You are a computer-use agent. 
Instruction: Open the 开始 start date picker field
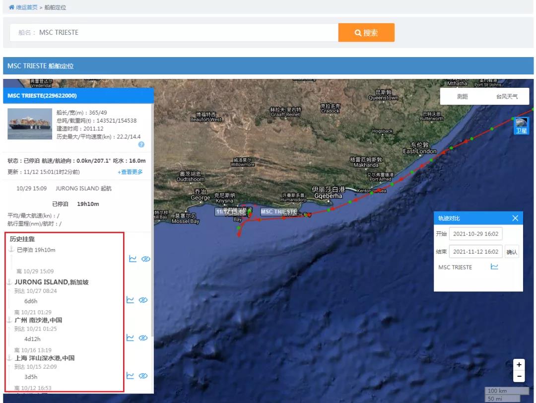tap(475, 234)
